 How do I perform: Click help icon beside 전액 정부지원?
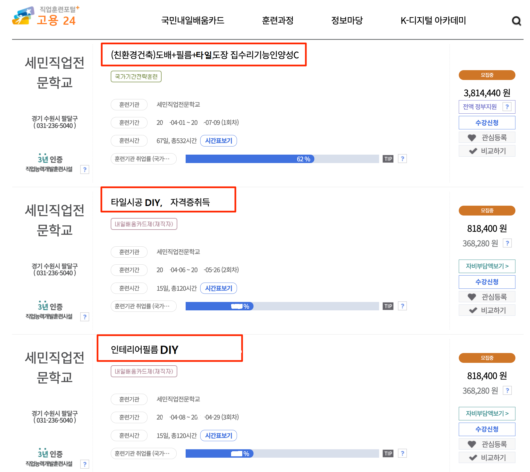[x=507, y=107]
